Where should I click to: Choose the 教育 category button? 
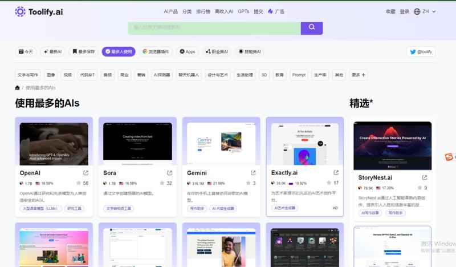(279, 75)
